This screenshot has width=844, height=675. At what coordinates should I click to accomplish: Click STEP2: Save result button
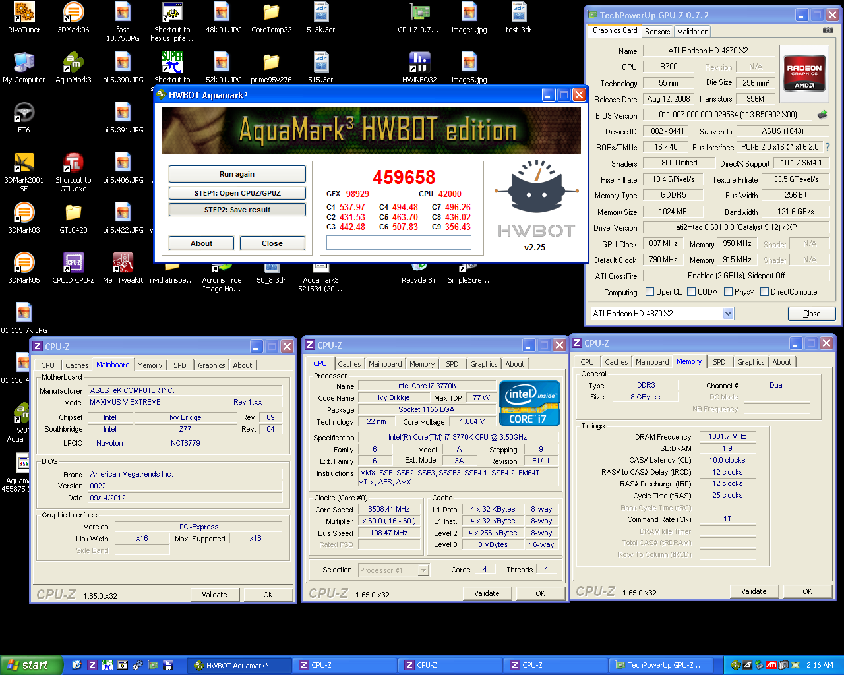pos(237,210)
